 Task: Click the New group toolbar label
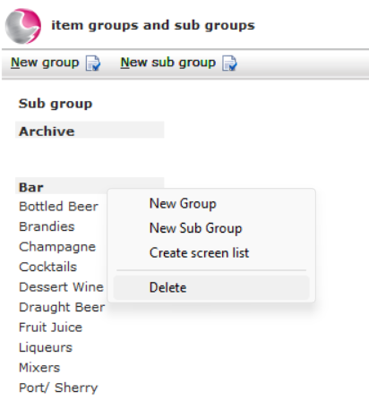[x=45, y=63]
